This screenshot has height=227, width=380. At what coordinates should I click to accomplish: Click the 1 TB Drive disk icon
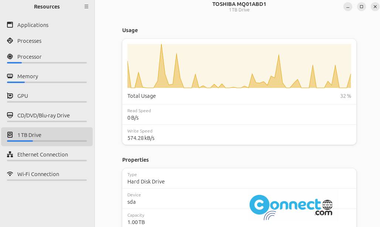click(10, 135)
